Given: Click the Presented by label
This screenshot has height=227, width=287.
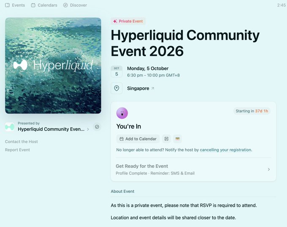Looking at the screenshot, I should point(29,123).
